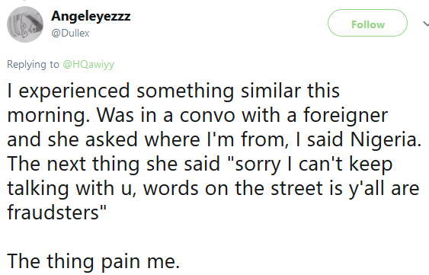Click the 'Replying to' label
Viewport: 429px width, 275px height.
pyautogui.click(x=33, y=65)
